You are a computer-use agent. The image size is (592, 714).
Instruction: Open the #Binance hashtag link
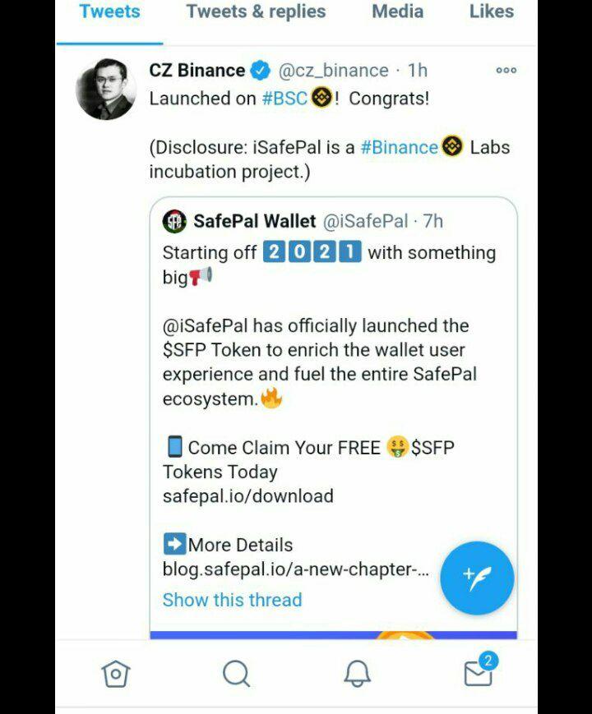[x=400, y=148]
